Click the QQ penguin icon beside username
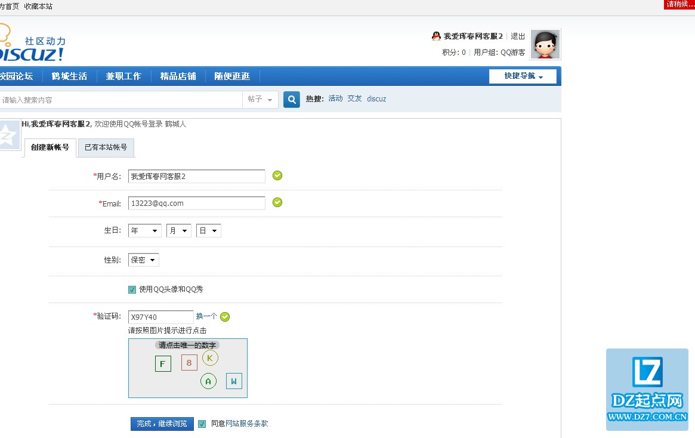This screenshot has height=438, width=695. 436,36
